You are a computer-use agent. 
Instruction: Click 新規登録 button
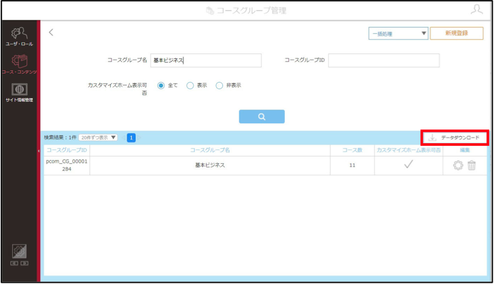coord(456,33)
